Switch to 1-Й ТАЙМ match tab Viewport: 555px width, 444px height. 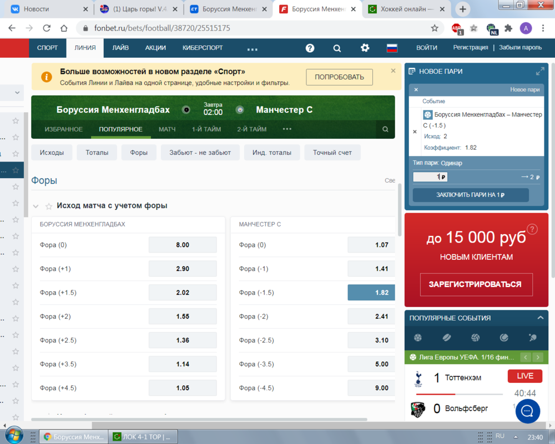point(206,129)
